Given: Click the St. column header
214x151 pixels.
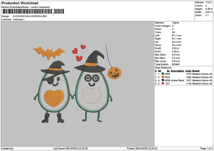Looking at the screenshot, I should (168, 71).
